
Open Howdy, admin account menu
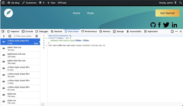point(168,3)
